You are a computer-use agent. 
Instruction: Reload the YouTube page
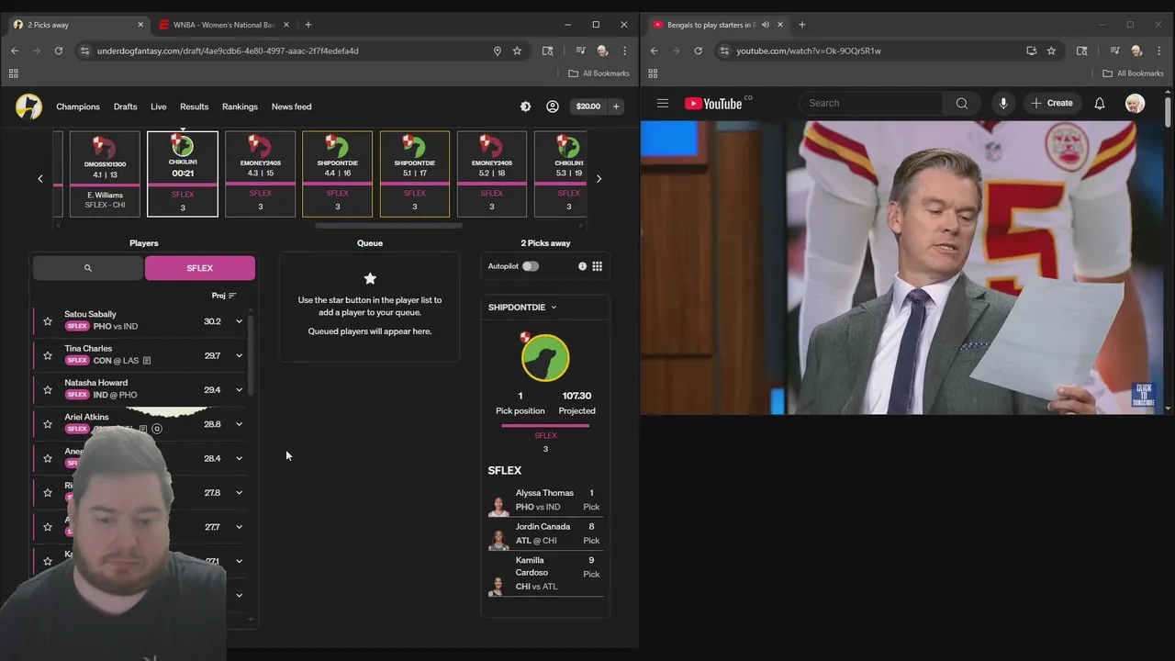[698, 50]
